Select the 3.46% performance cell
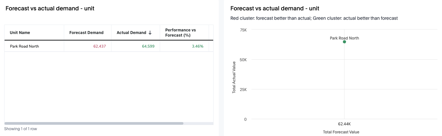The height and width of the screenshot is (136, 442). [197, 46]
